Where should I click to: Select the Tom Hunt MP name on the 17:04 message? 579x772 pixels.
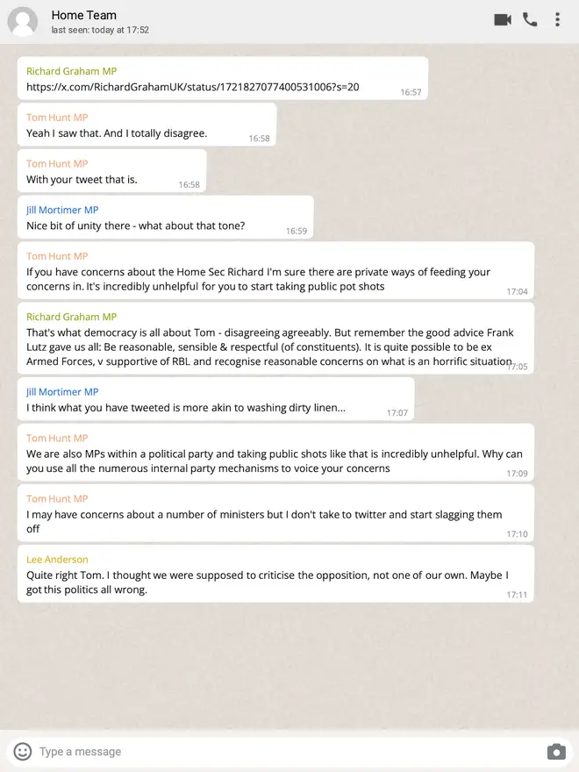tap(57, 256)
